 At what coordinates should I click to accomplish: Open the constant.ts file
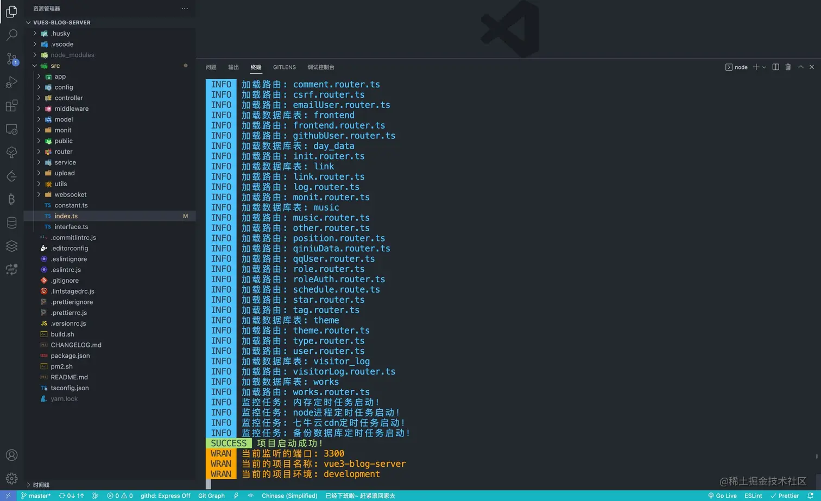110,205
